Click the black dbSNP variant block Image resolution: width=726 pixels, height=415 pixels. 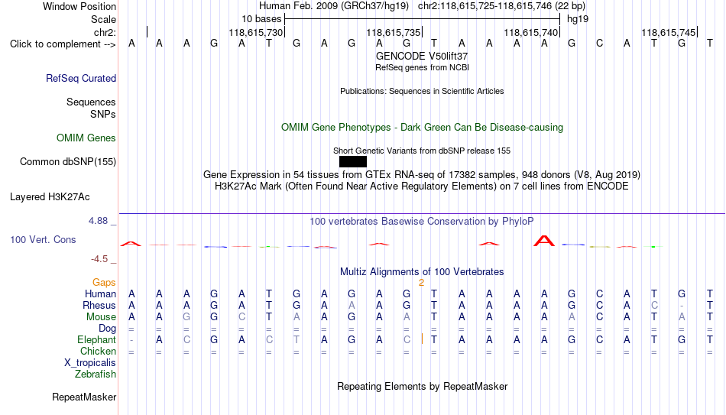click(x=353, y=162)
